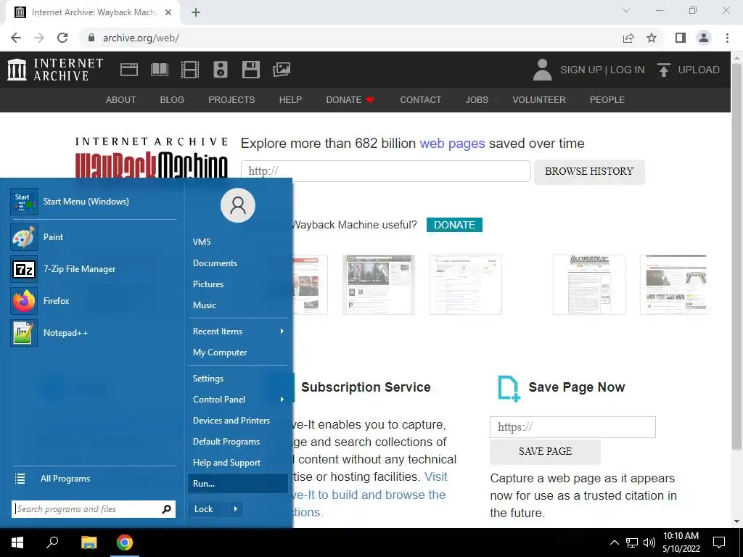
Task: Click the SAVE PAGE button
Action: (x=545, y=451)
